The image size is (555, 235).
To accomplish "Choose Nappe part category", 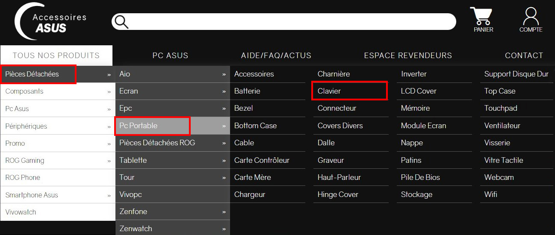I will [412, 143].
